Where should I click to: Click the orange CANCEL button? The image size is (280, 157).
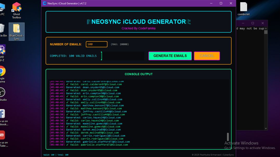207,56
